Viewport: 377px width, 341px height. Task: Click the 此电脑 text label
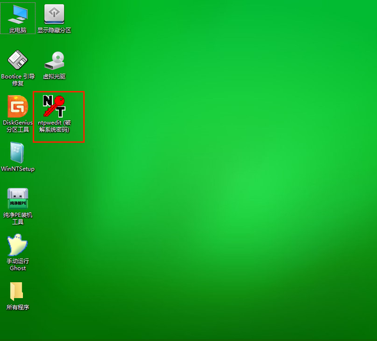(18, 30)
